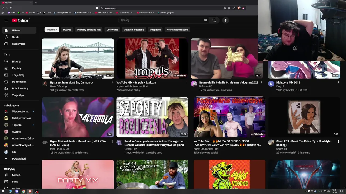The width and height of the screenshot is (346, 194).
Task: Expand the Ty section chevron
Action: (9, 55)
